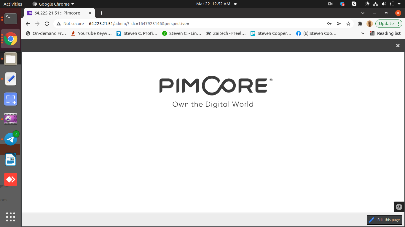Open a new browser tab

(x=101, y=13)
